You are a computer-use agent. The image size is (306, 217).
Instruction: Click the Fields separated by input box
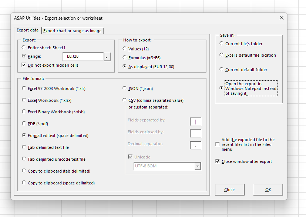(x=195, y=122)
